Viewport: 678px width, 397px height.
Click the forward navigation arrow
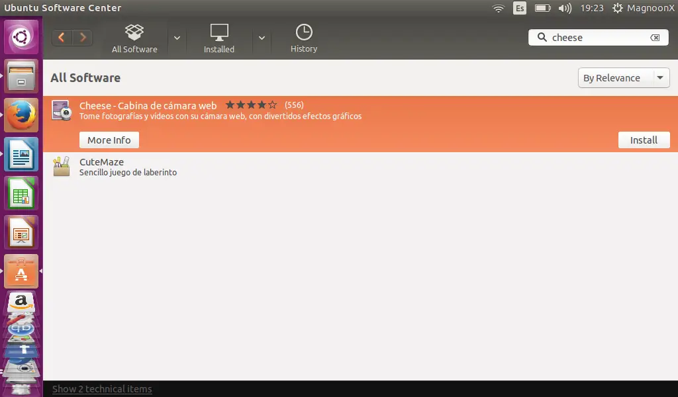[83, 38]
